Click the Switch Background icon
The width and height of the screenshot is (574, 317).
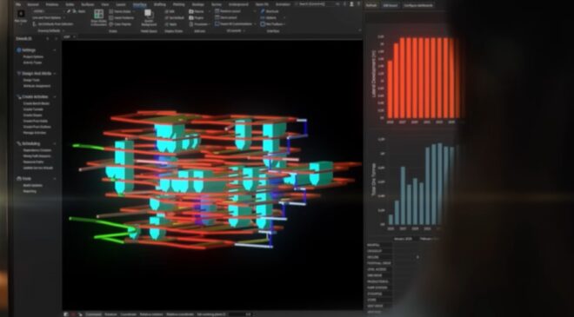pyautogui.click(x=148, y=14)
